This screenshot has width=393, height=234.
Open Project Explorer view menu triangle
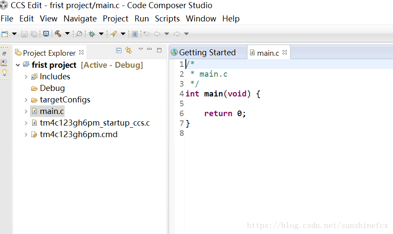(x=141, y=49)
